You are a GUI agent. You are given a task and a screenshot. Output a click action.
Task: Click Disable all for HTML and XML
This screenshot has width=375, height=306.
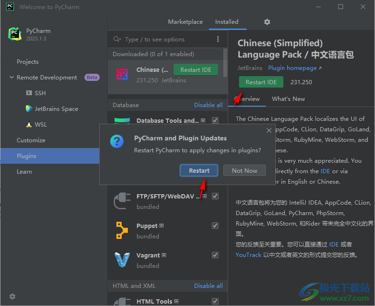[x=208, y=286]
